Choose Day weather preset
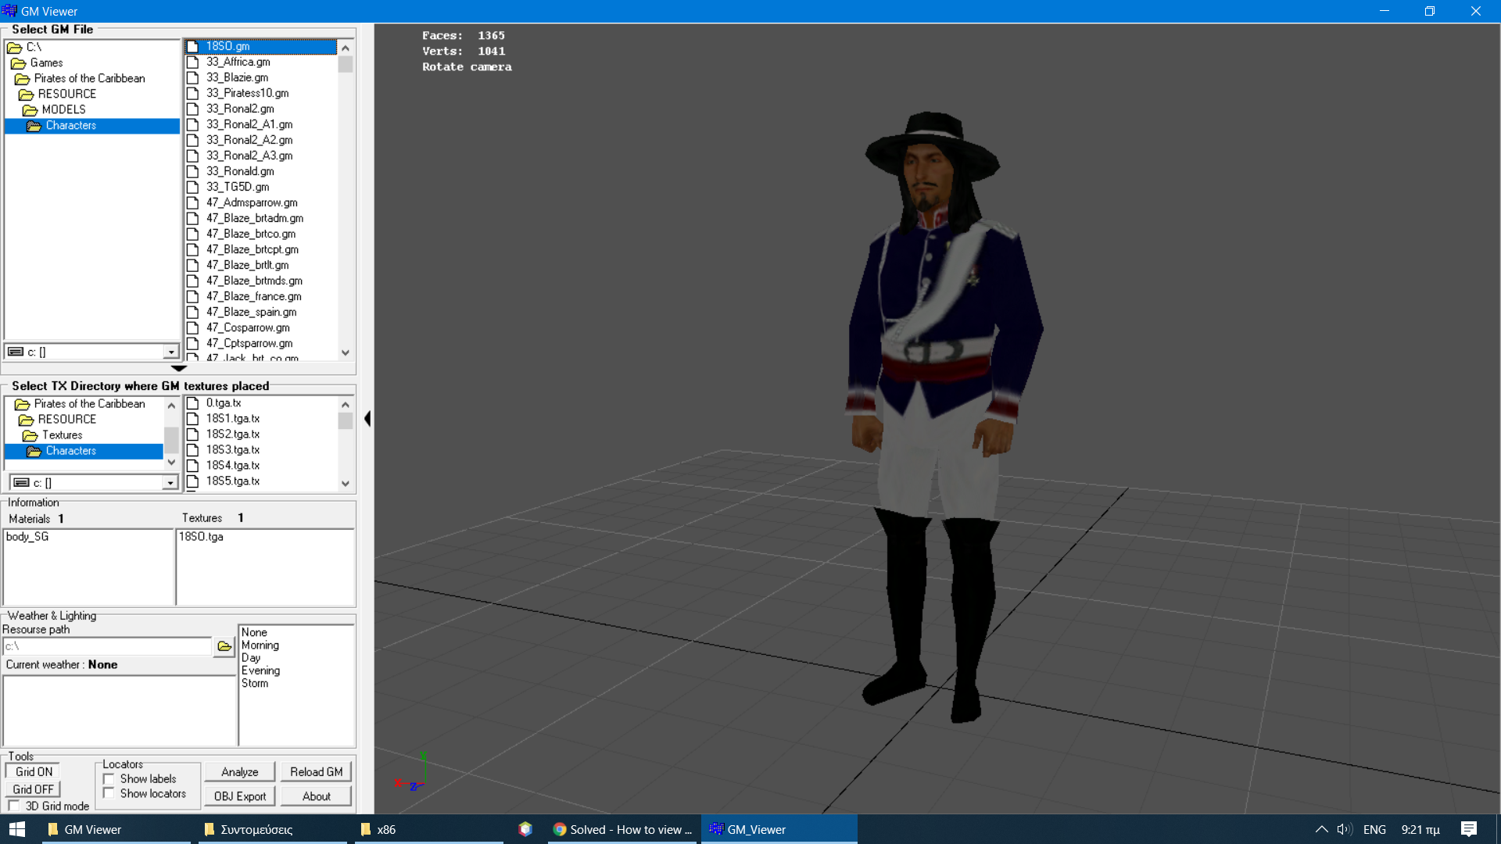The image size is (1501, 844). (251, 658)
